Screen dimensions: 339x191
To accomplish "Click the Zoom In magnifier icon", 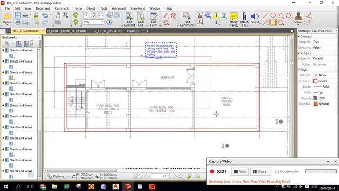I will tap(109, 15).
